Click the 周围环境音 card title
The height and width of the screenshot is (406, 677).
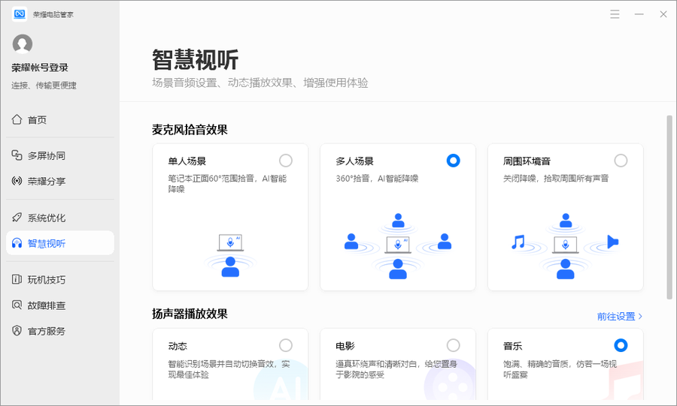[527, 161]
